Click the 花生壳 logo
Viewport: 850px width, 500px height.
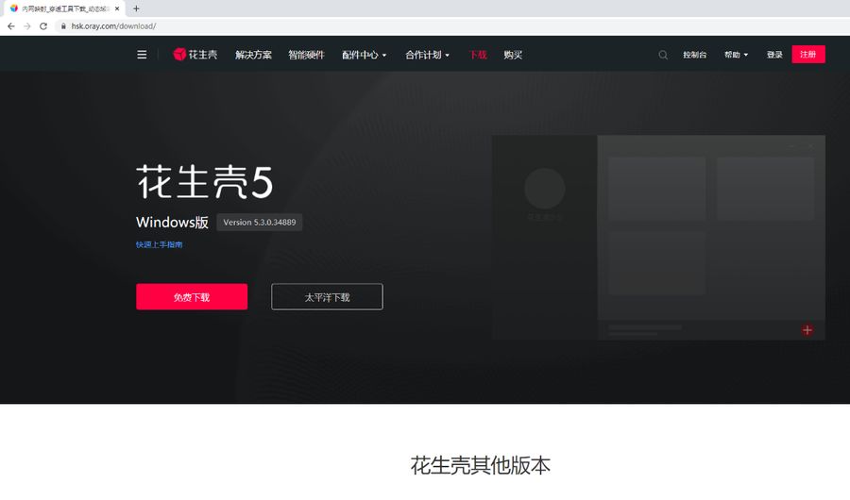point(195,54)
